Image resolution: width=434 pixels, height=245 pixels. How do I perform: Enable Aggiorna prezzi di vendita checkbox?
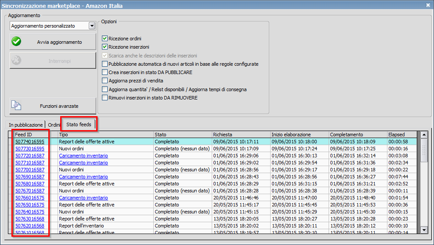pos(105,81)
